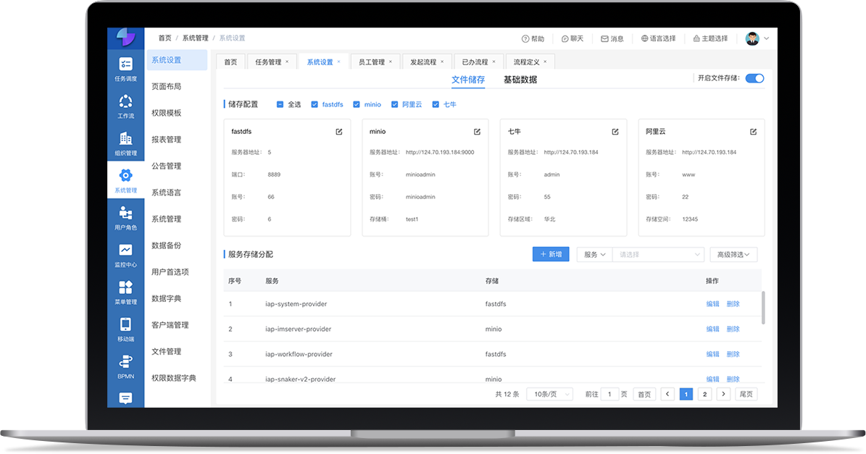866x454 pixels.
Task: Open the 请选择 combo box
Action: pyautogui.click(x=658, y=254)
